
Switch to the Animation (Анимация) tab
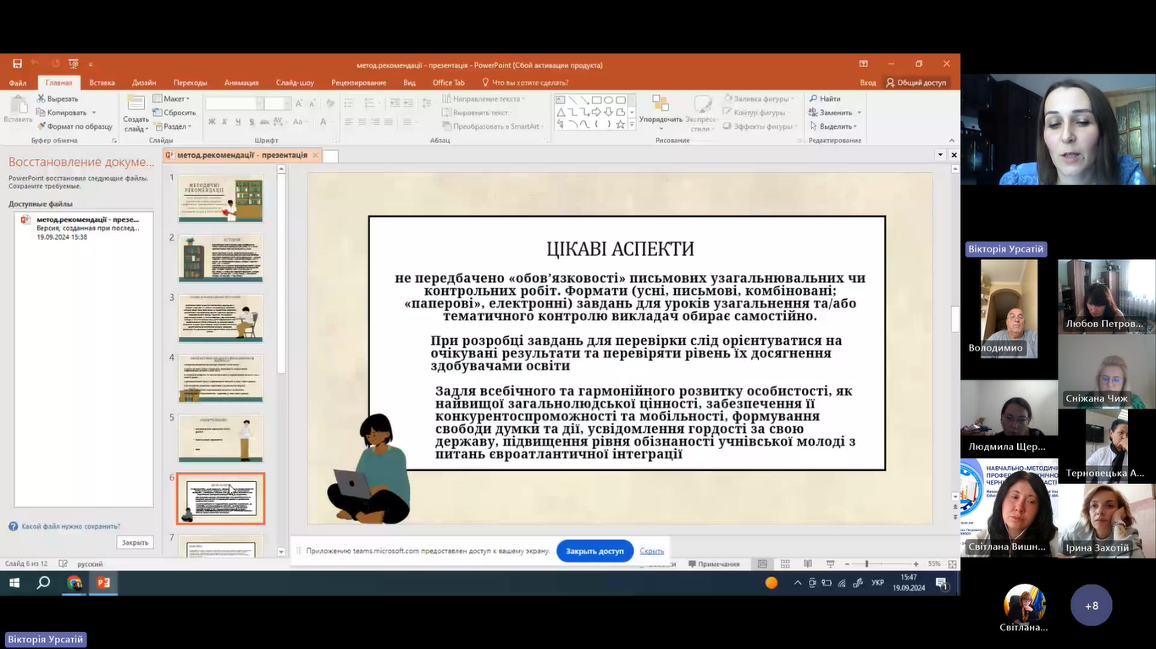pos(241,82)
